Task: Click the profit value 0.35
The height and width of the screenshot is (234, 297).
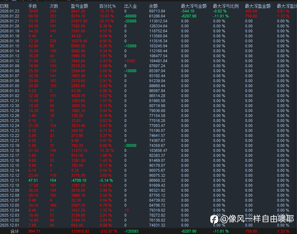Action: (x=75, y=170)
